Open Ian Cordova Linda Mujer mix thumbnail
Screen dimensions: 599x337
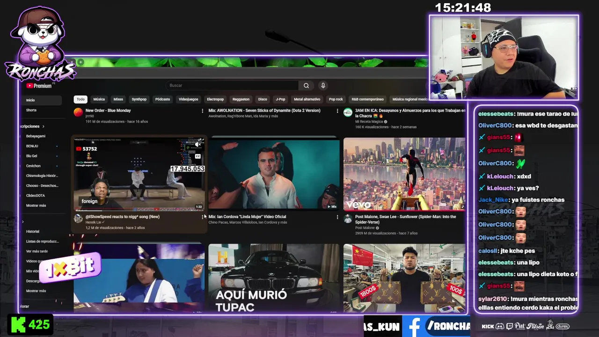274,174
